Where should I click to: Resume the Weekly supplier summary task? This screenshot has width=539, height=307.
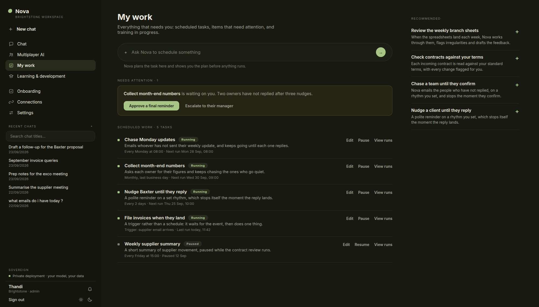click(362, 245)
